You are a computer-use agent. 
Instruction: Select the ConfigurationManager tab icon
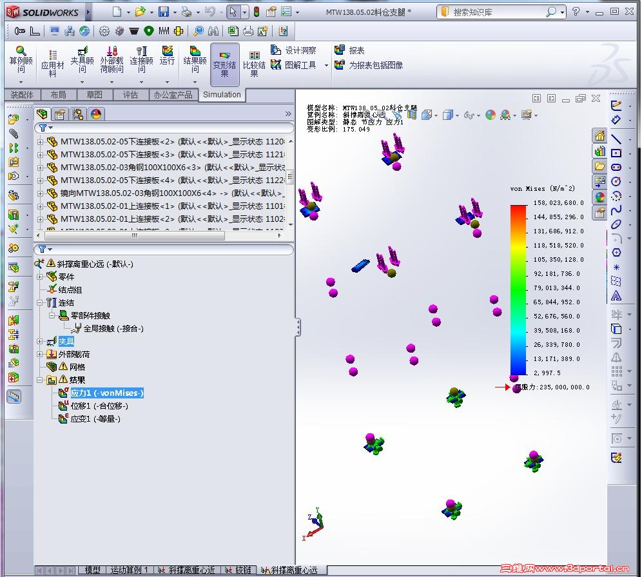coord(78,114)
